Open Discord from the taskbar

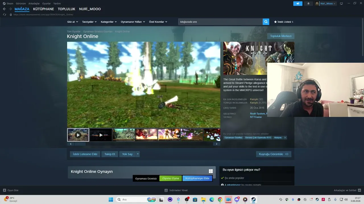point(237,199)
